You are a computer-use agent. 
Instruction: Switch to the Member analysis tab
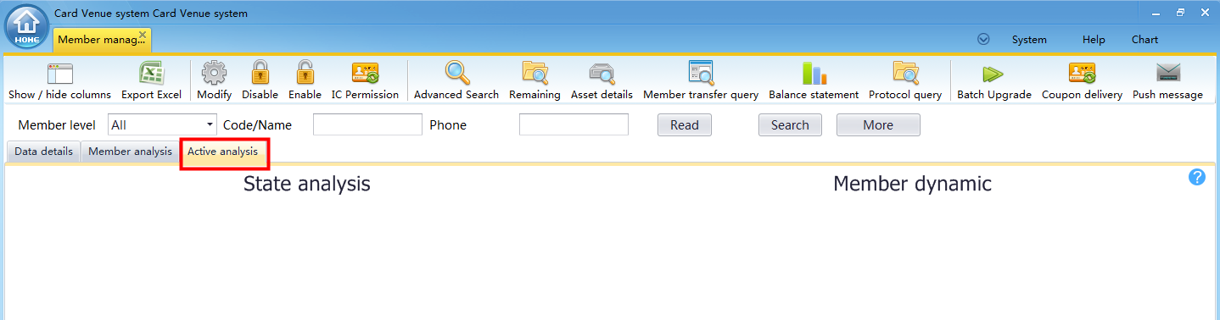(x=130, y=152)
